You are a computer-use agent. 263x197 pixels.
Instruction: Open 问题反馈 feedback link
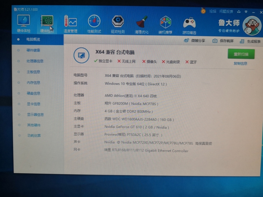point(226,12)
